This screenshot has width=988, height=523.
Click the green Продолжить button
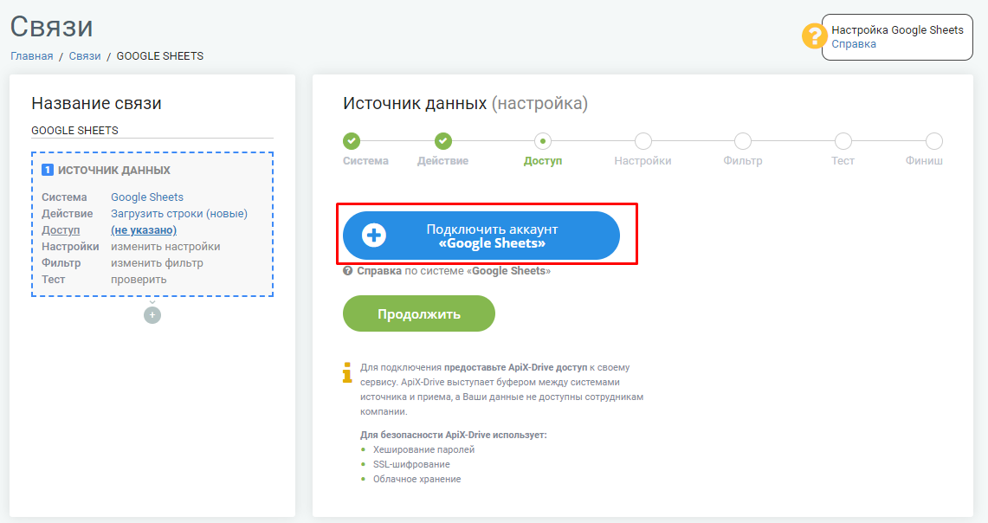click(419, 313)
